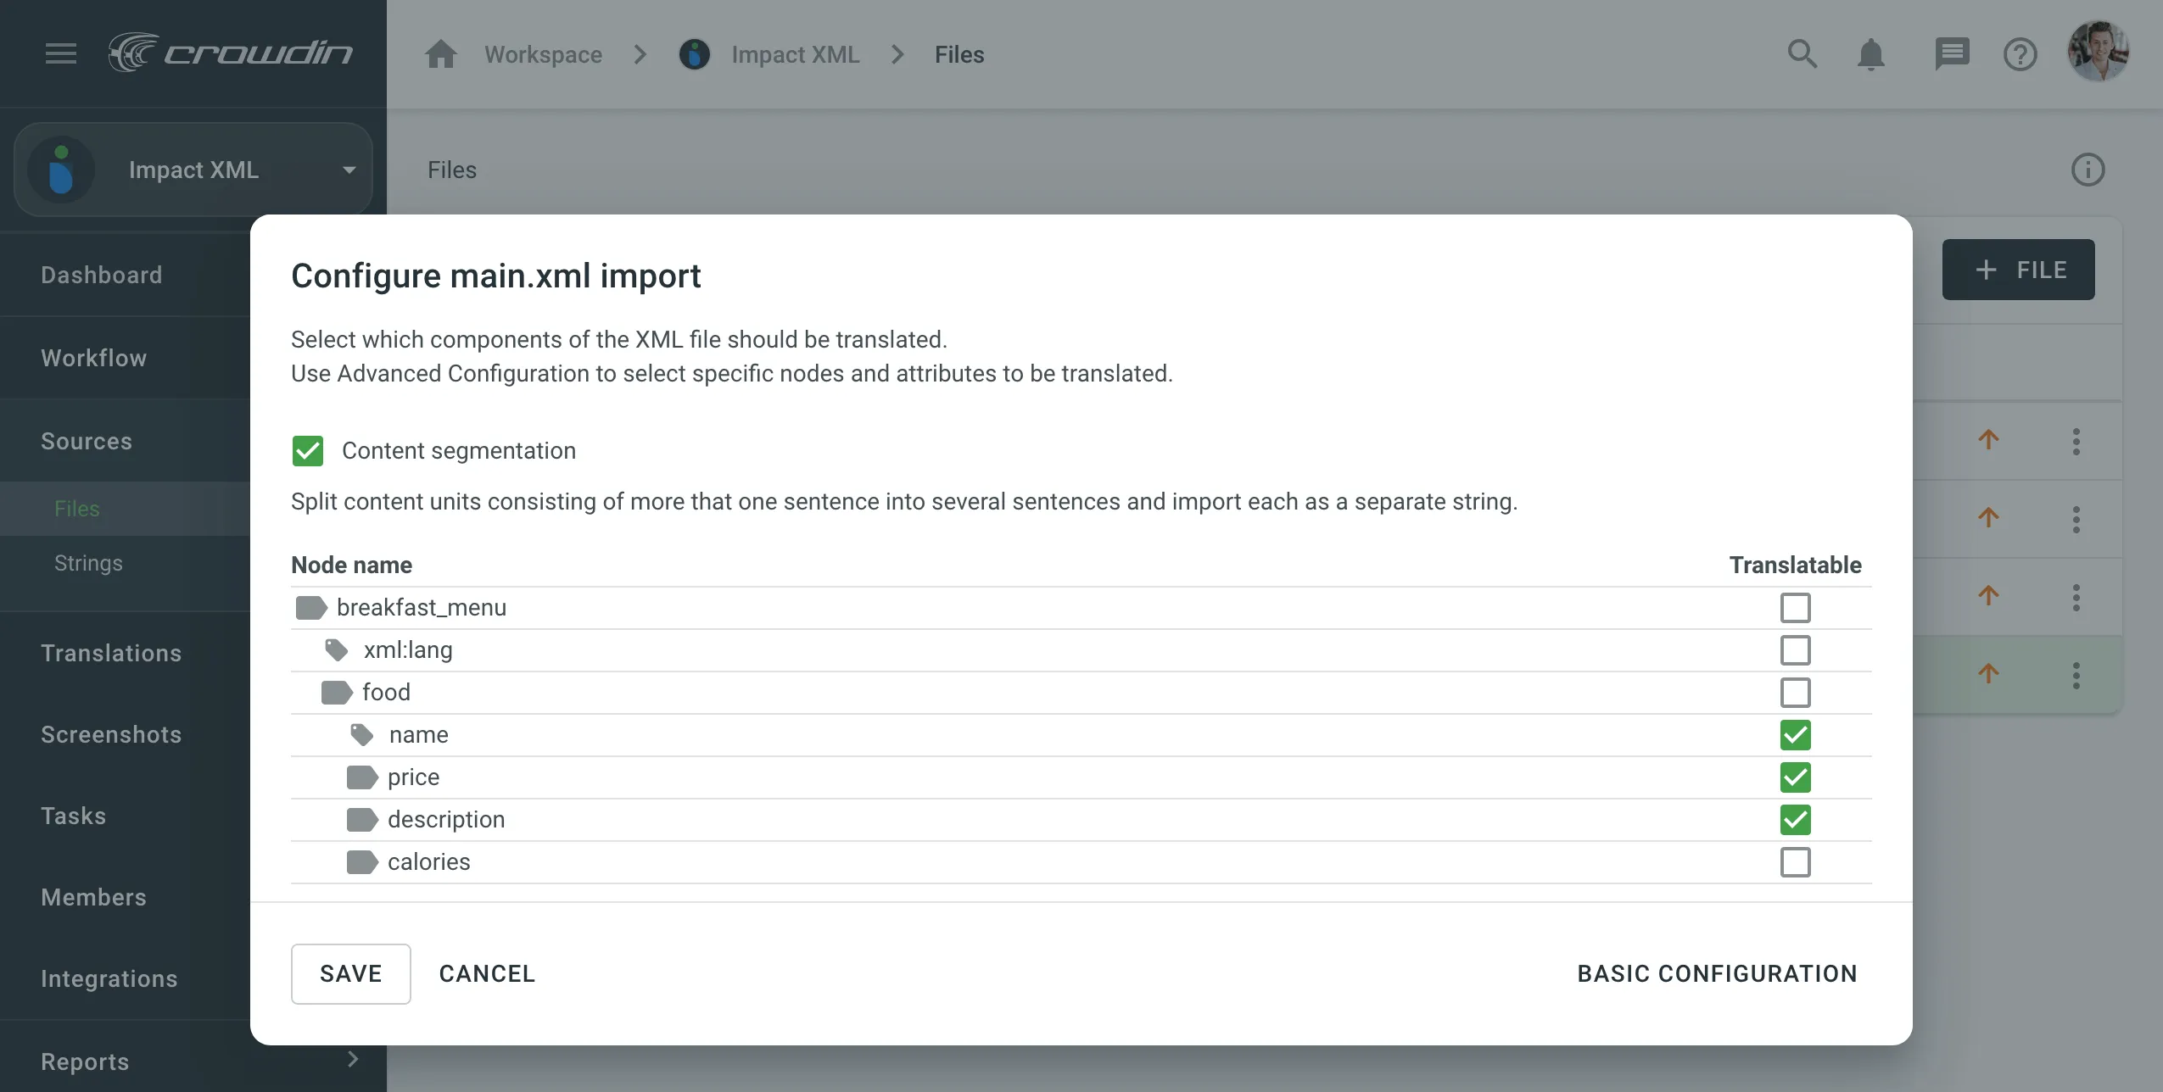Image resolution: width=2163 pixels, height=1092 pixels.
Task: Click the SAVE button
Action: 351,973
